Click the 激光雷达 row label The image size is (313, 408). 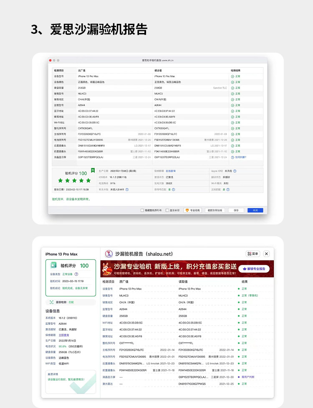[108, 384]
